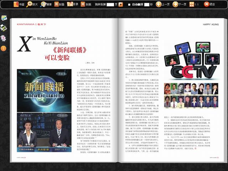Click the orange info icon in the sidebar
Image resolution: width=228 pixels, height=171 pixels.
3,48
